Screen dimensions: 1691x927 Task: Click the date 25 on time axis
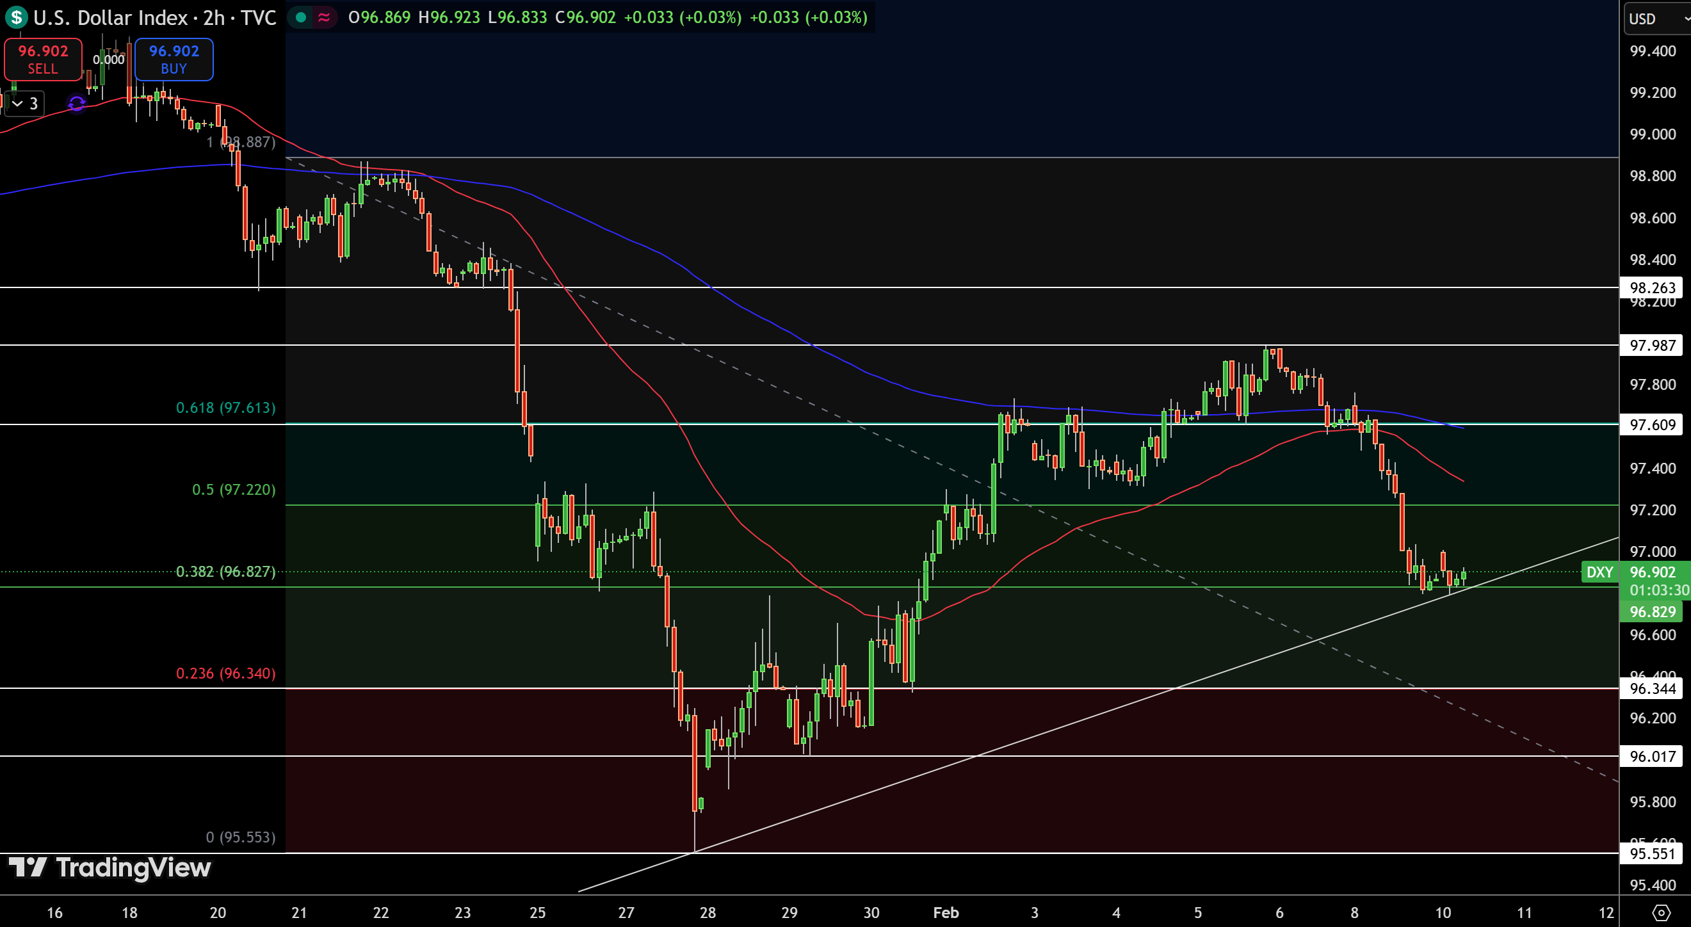tap(538, 912)
